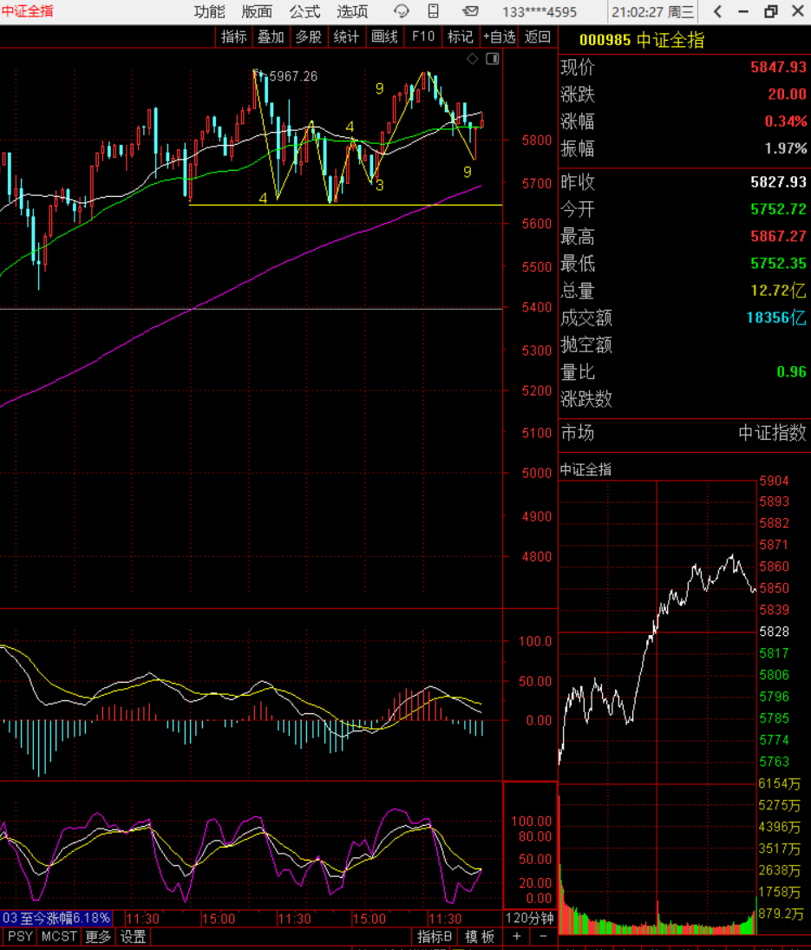Zoom in chart with plus button
This screenshot has height=950, width=811.
click(x=517, y=937)
